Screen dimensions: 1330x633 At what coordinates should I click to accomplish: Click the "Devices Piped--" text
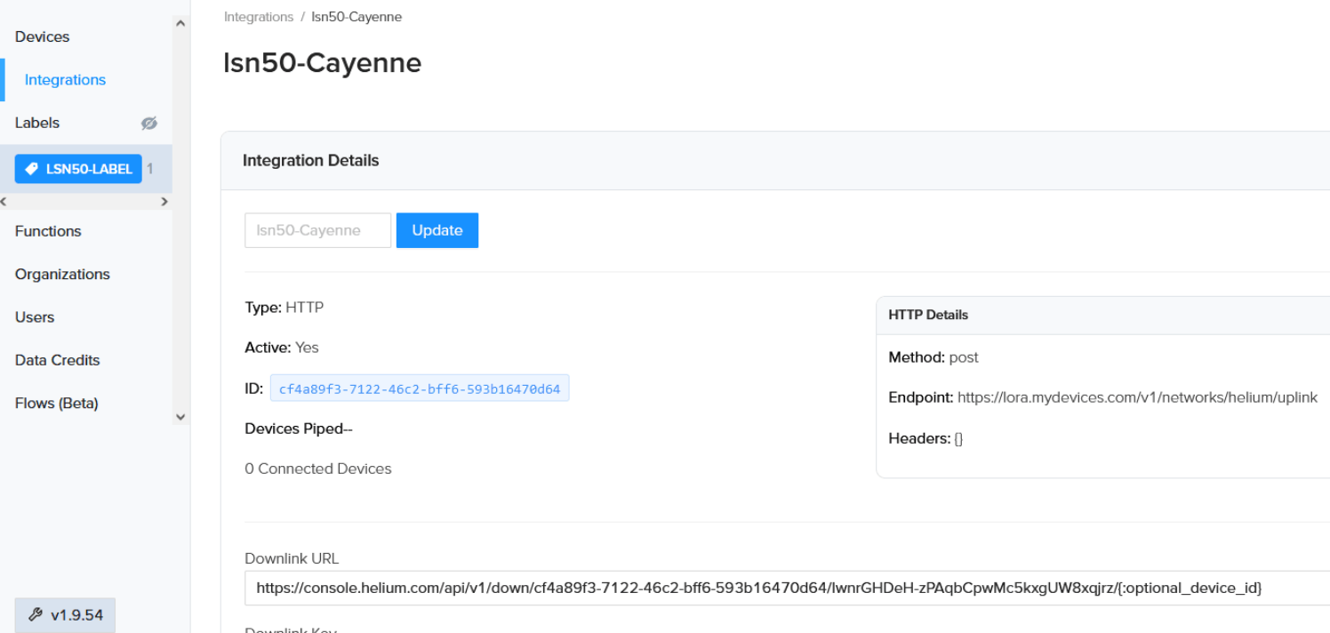click(x=299, y=429)
